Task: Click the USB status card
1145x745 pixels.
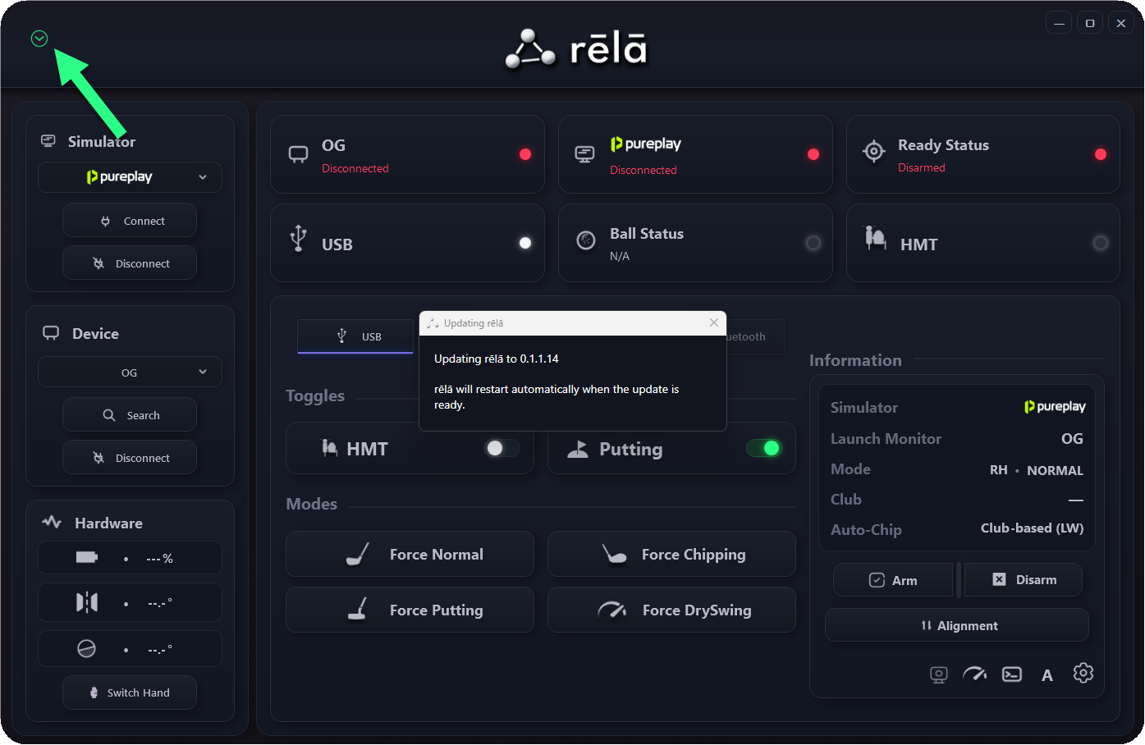Action: (407, 243)
